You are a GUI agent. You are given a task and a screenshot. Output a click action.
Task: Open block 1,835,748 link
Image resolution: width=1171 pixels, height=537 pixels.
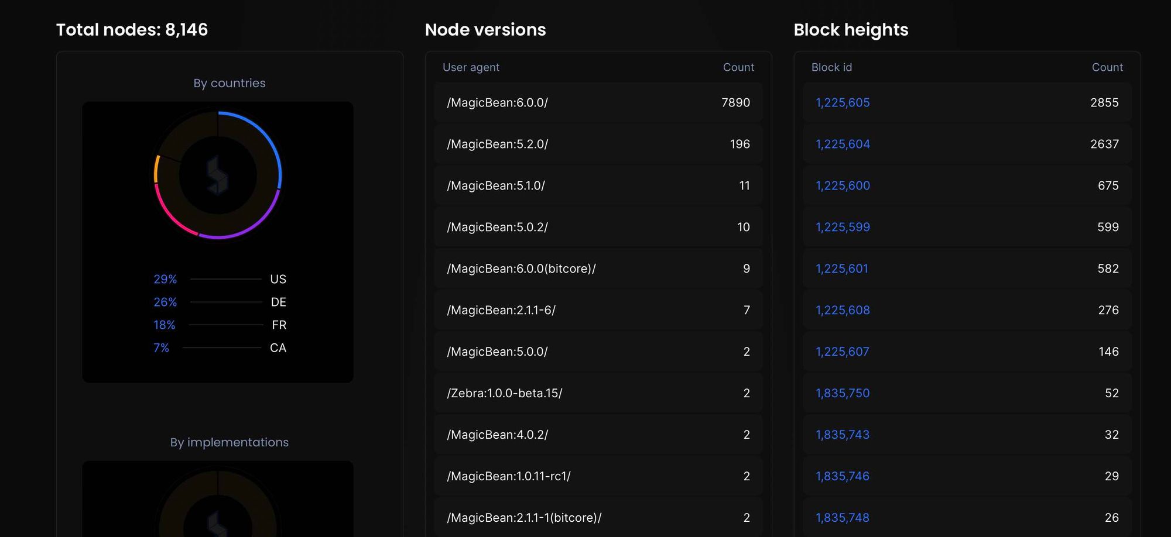pyautogui.click(x=843, y=518)
